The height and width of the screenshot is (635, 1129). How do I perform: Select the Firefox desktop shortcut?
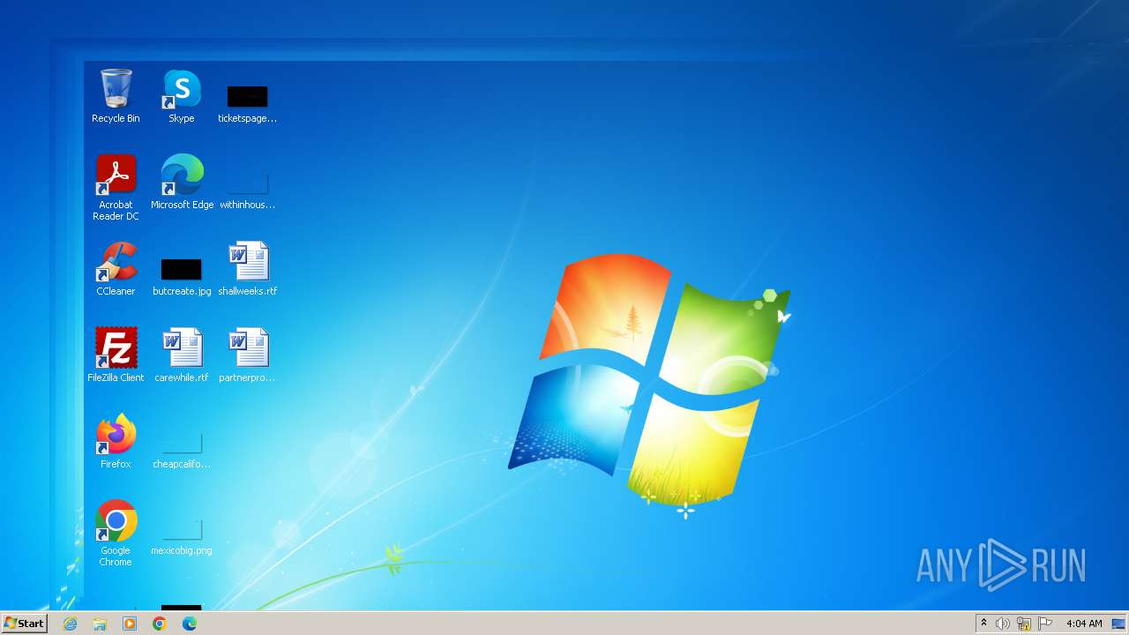(116, 442)
